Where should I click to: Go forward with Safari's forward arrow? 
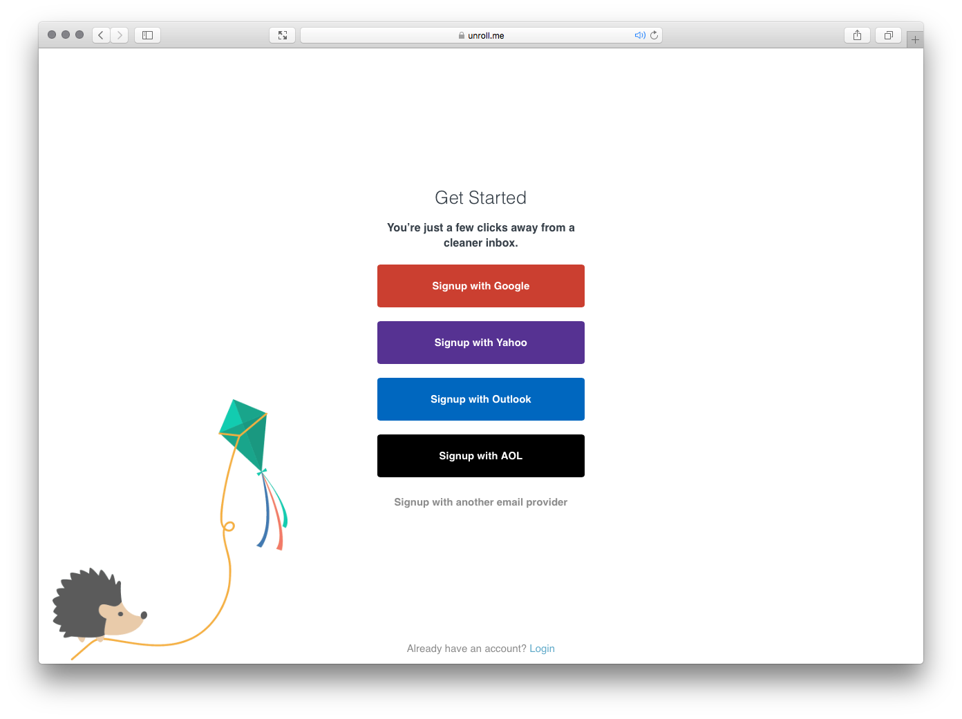click(x=120, y=35)
